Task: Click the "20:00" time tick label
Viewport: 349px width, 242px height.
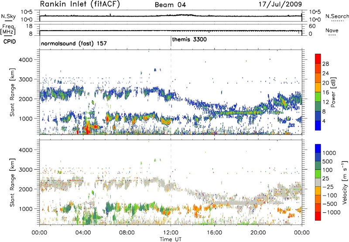Action: [258, 233]
